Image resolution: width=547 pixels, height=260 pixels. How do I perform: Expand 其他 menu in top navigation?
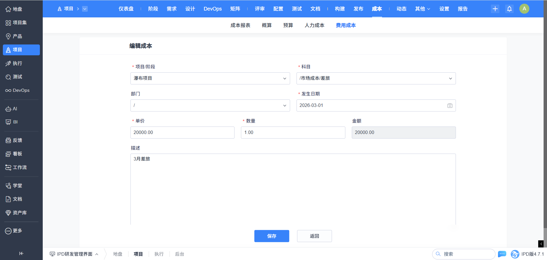(423, 9)
